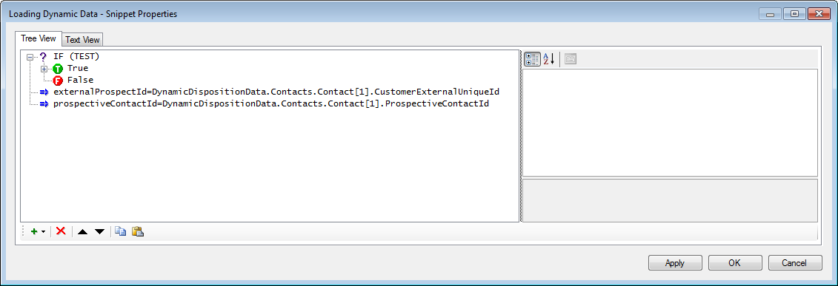
Task: Switch to the Tree View tab
Action: pyautogui.click(x=39, y=38)
